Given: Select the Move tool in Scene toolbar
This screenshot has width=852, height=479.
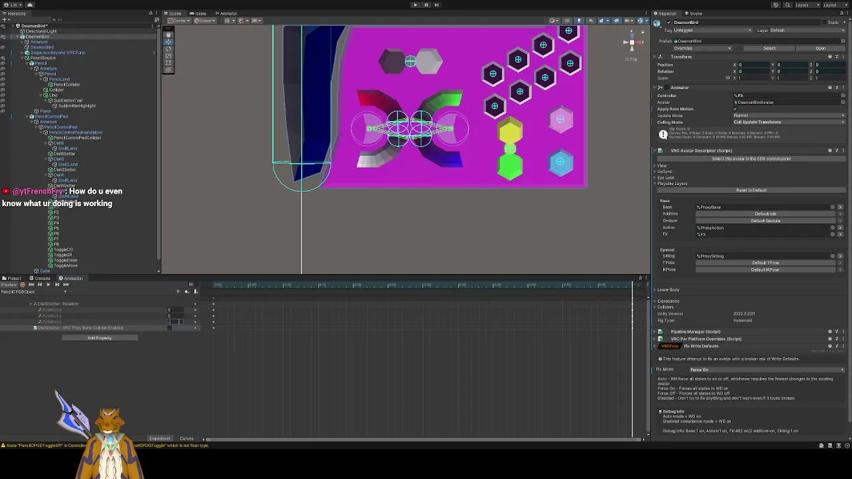Looking at the screenshot, I should click(168, 41).
